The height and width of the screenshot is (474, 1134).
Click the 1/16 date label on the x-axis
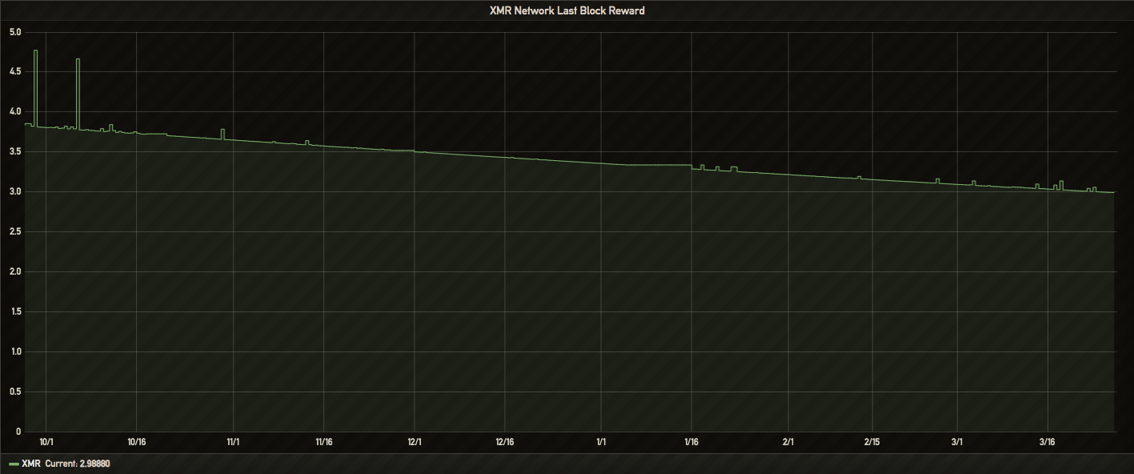pyautogui.click(x=691, y=442)
